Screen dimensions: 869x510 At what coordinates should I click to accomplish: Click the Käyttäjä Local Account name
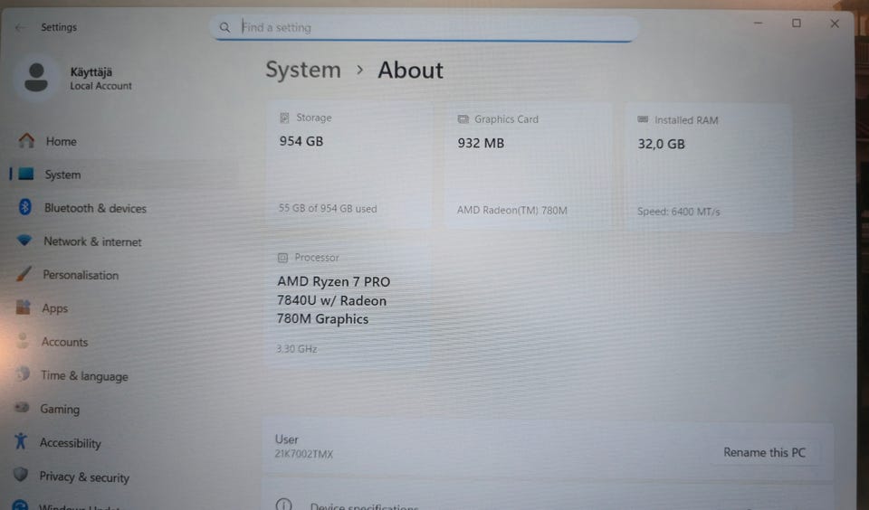coord(100,78)
